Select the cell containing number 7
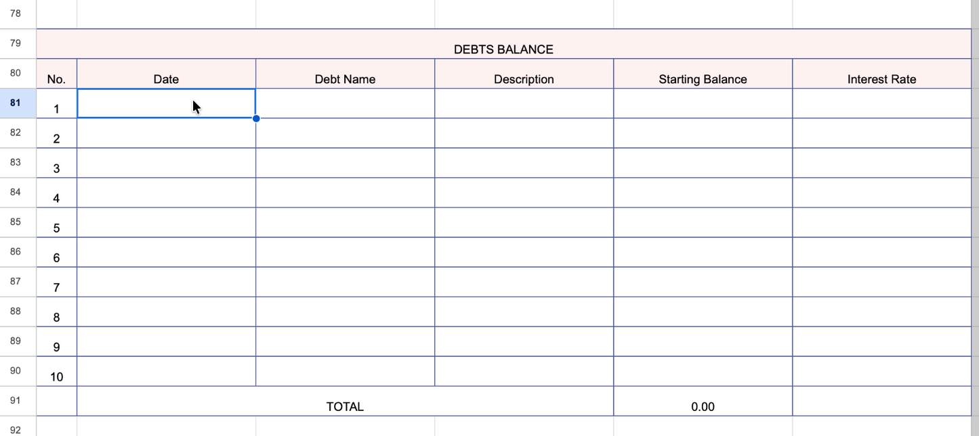Viewport: 979px width, 436px height. point(56,282)
